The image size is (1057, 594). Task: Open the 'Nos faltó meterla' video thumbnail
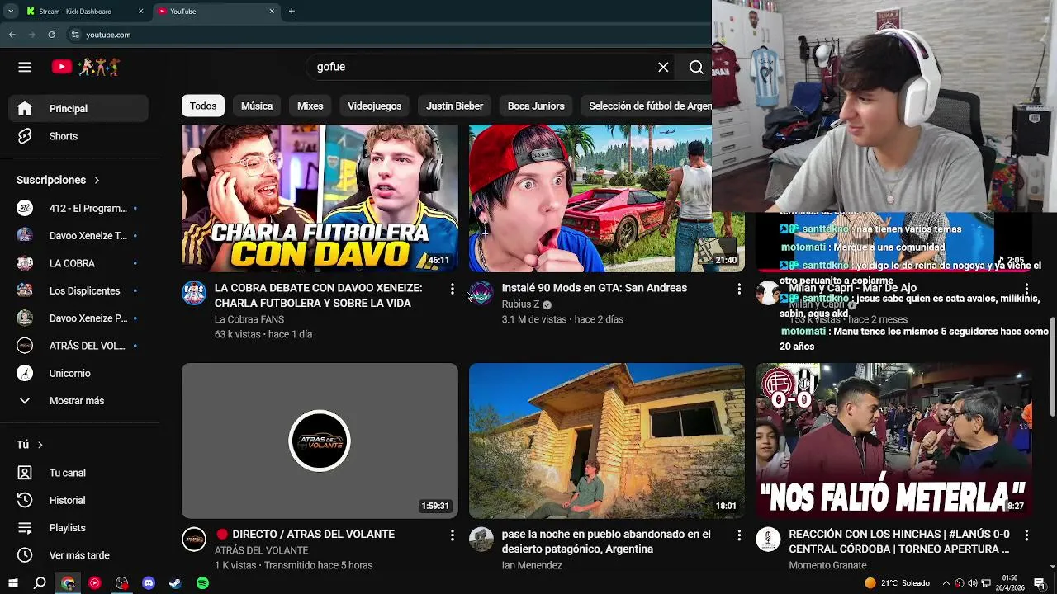[893, 441]
